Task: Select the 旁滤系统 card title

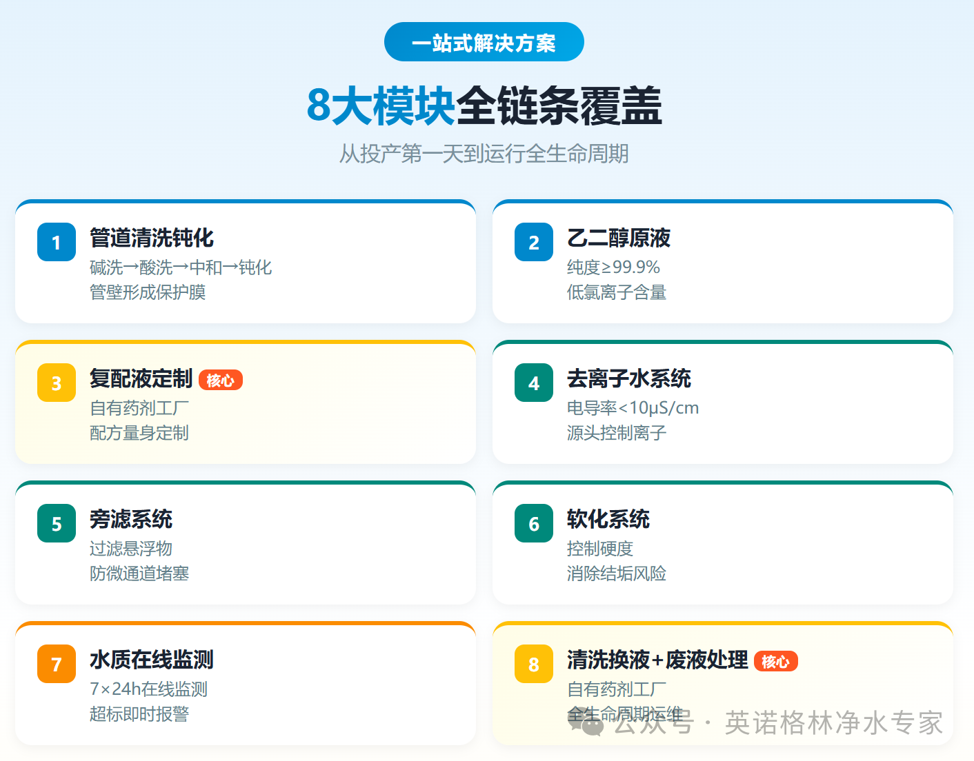Action: click(131, 519)
